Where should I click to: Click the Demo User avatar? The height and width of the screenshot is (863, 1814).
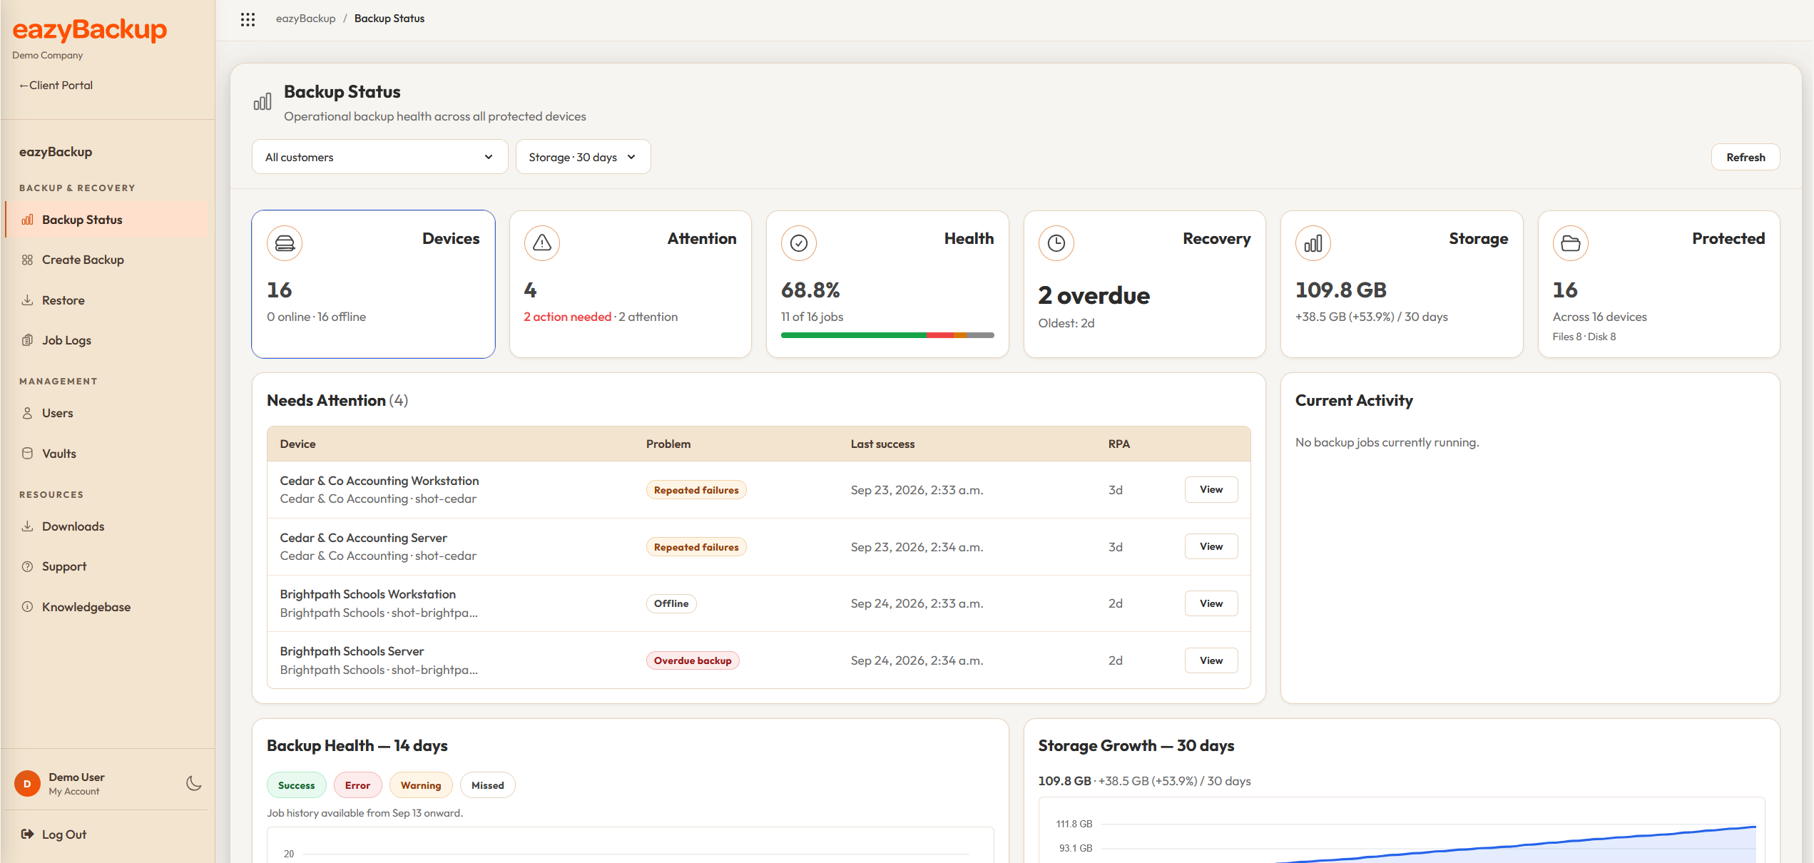(27, 783)
